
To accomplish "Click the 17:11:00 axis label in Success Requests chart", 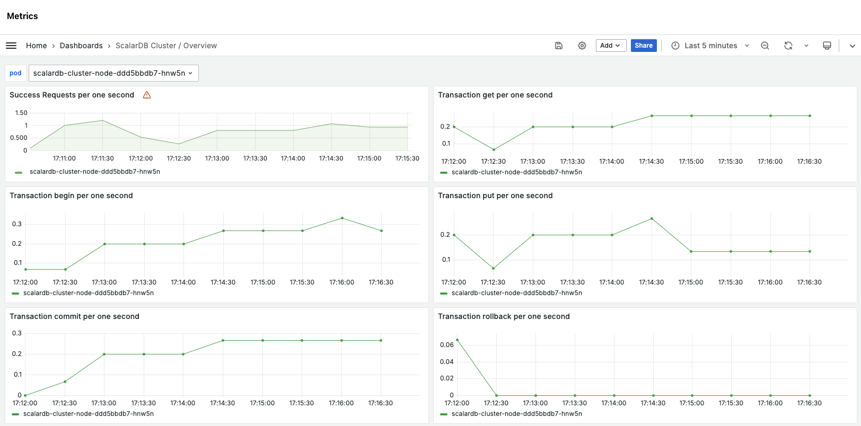I will point(64,158).
